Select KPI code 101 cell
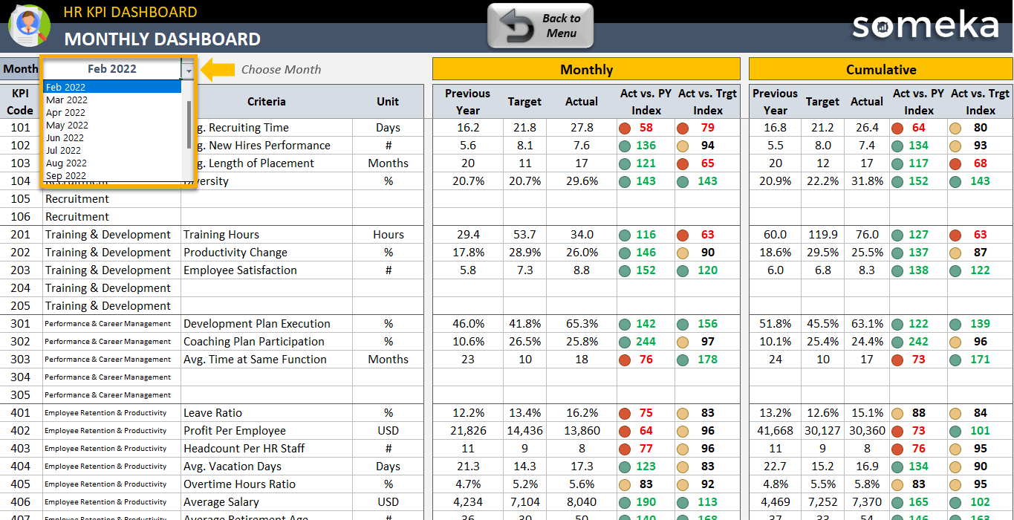1014x520 pixels. click(21, 128)
